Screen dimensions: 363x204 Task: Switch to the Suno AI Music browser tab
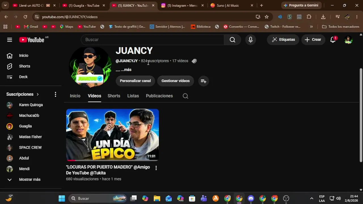pos(232,5)
